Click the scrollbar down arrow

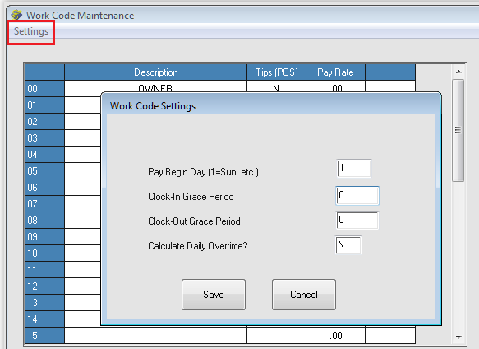tap(458, 337)
